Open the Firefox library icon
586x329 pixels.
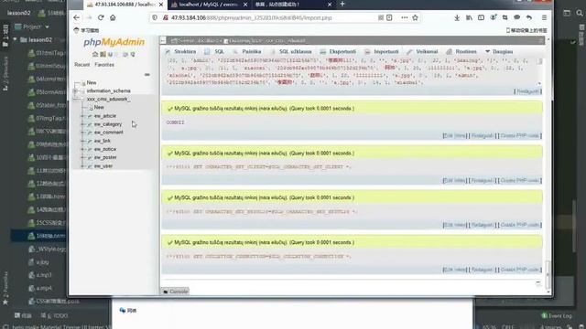469,17
